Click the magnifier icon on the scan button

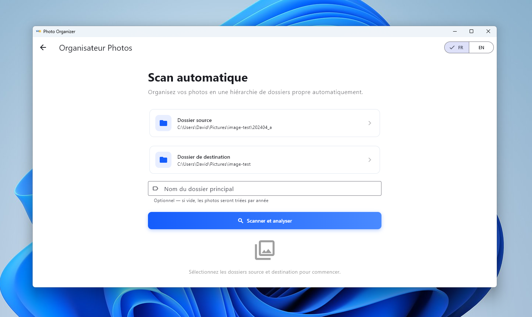coord(241,220)
